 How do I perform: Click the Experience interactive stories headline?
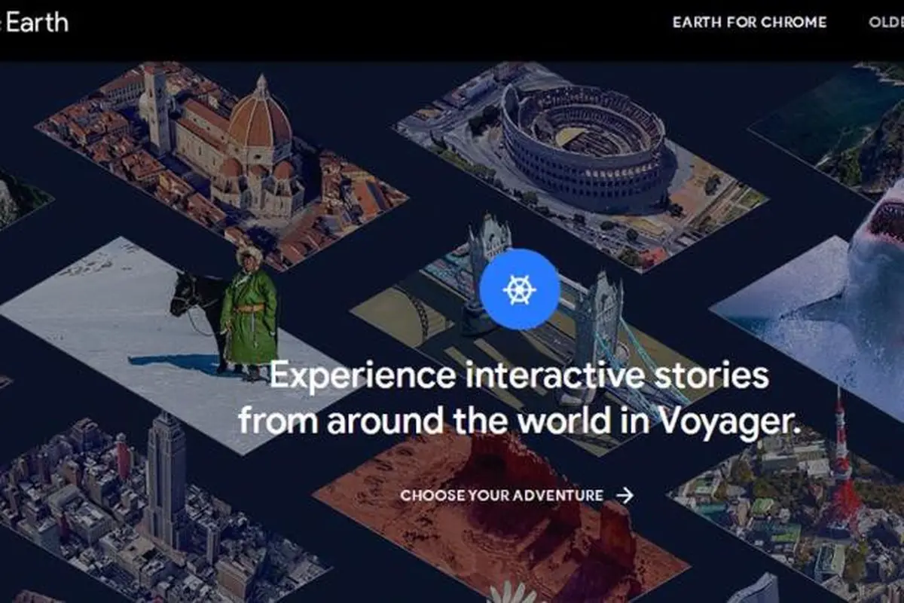(520, 399)
